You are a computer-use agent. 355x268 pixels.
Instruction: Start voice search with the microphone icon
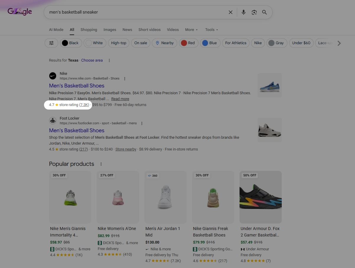(x=243, y=12)
